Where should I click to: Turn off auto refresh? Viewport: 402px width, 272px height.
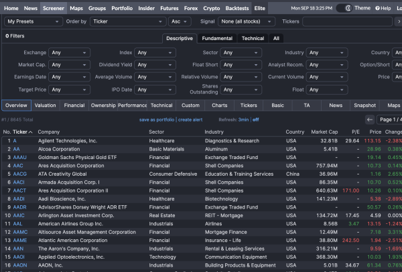(255, 119)
